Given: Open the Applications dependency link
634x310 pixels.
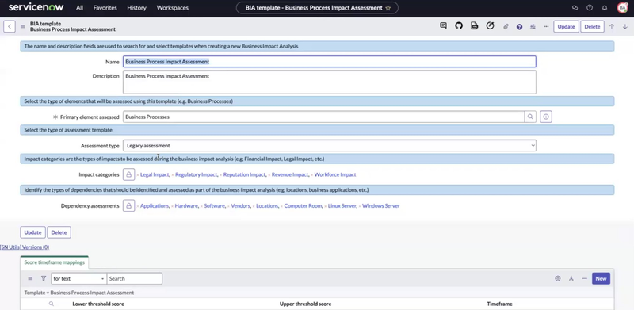Looking at the screenshot, I should [155, 206].
